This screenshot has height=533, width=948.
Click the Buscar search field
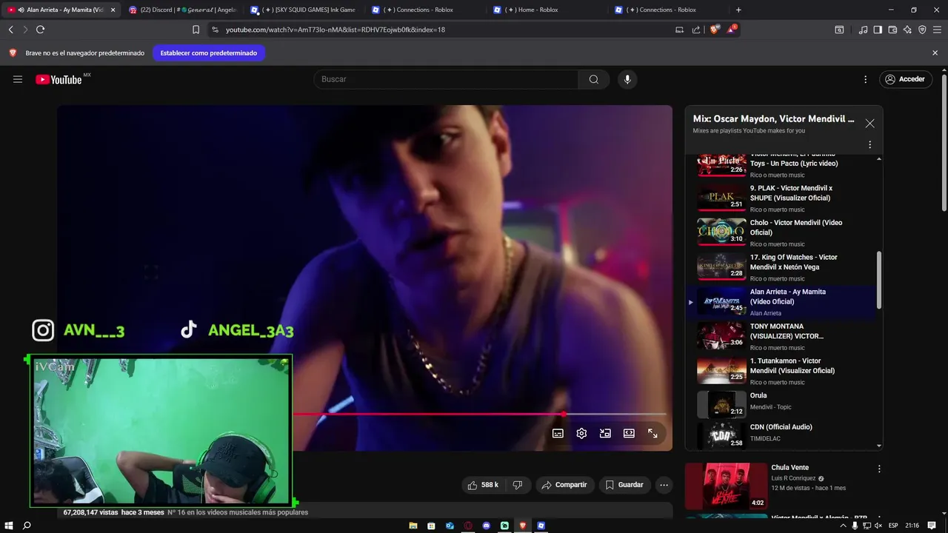tap(446, 79)
